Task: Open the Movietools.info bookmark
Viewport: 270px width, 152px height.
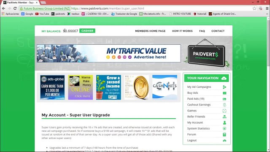Action: click(153, 14)
